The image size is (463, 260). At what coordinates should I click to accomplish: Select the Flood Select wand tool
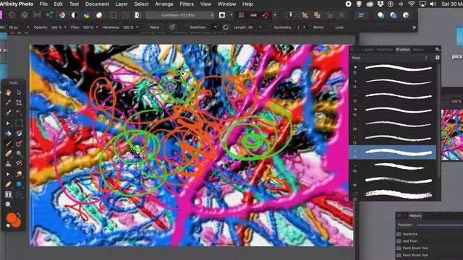[19, 113]
